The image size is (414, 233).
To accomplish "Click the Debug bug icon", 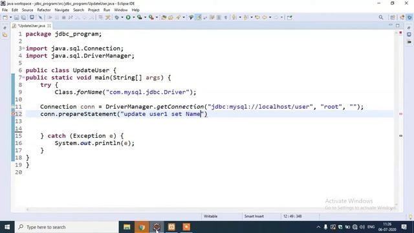I will coord(116,17).
